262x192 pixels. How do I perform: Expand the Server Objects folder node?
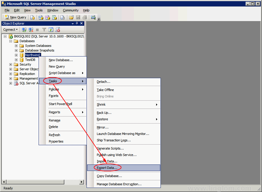(11, 69)
